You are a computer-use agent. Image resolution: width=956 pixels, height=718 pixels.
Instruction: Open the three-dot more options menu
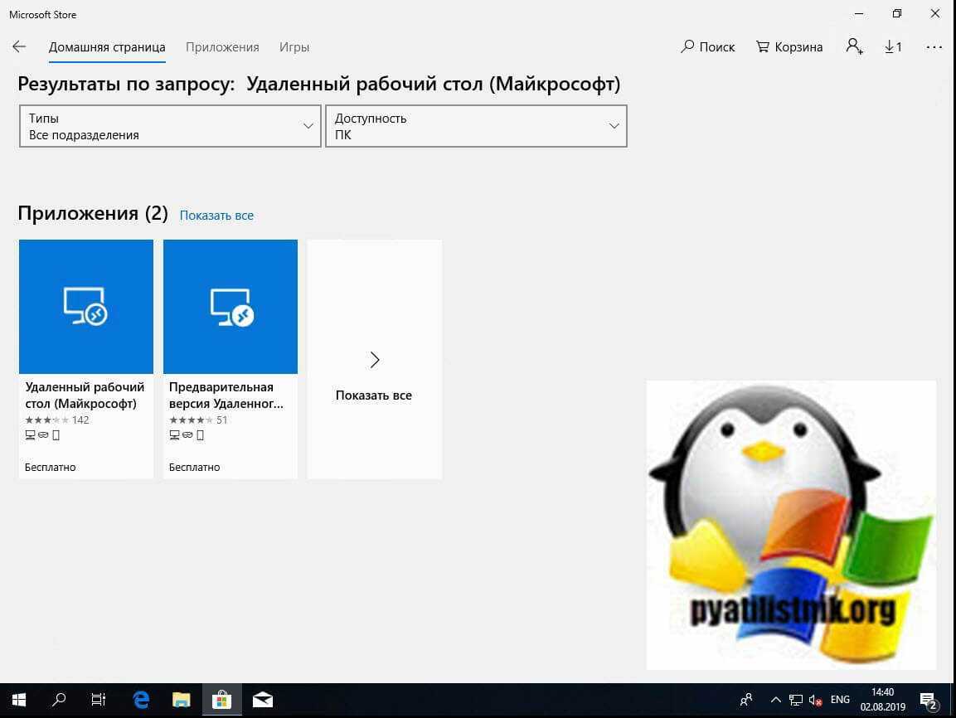coord(934,47)
